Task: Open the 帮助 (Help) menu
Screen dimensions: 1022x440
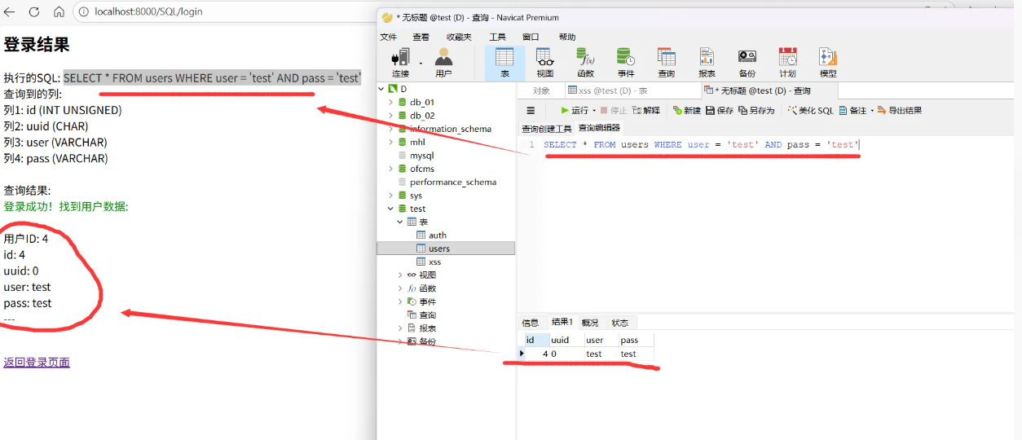Action: tap(566, 37)
